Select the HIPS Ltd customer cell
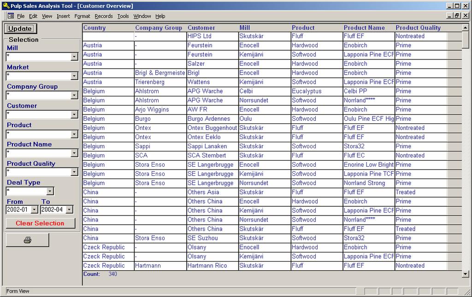 pos(212,36)
